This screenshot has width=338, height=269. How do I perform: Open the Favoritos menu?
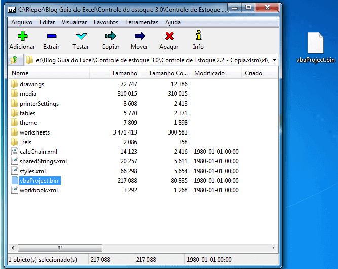[x=106, y=22]
